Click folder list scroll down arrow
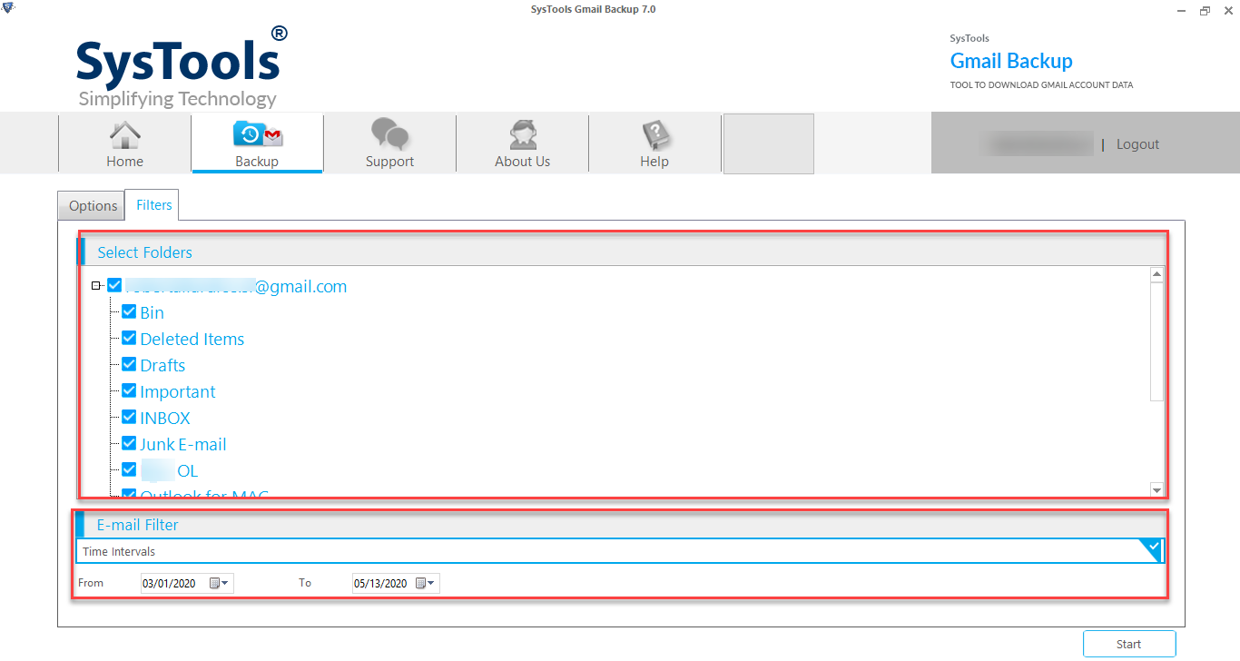This screenshot has height=661, width=1240. tap(1156, 490)
